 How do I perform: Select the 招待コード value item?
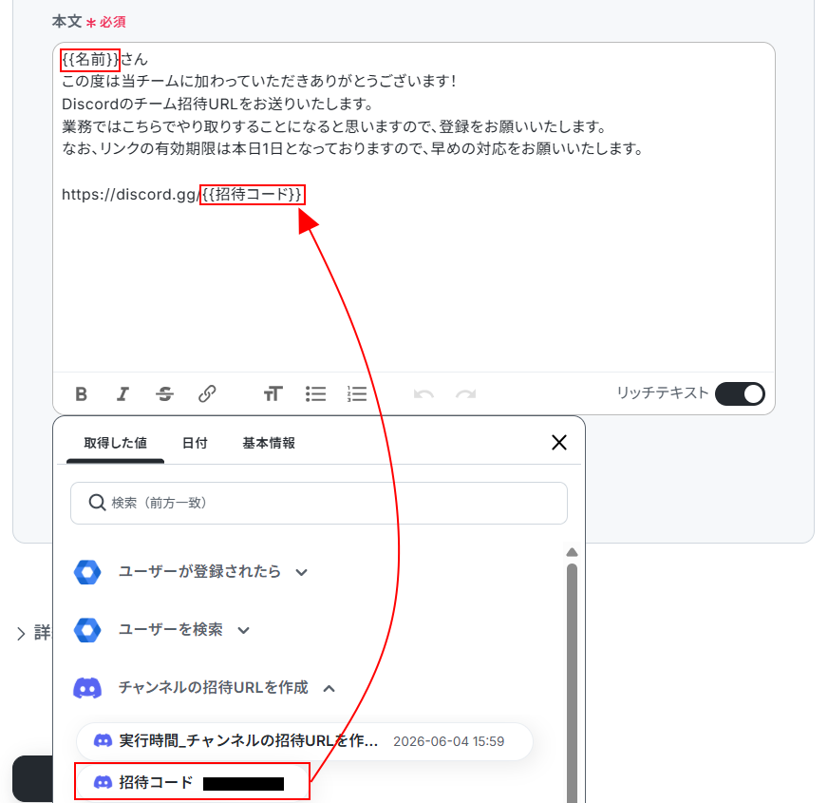[192, 782]
